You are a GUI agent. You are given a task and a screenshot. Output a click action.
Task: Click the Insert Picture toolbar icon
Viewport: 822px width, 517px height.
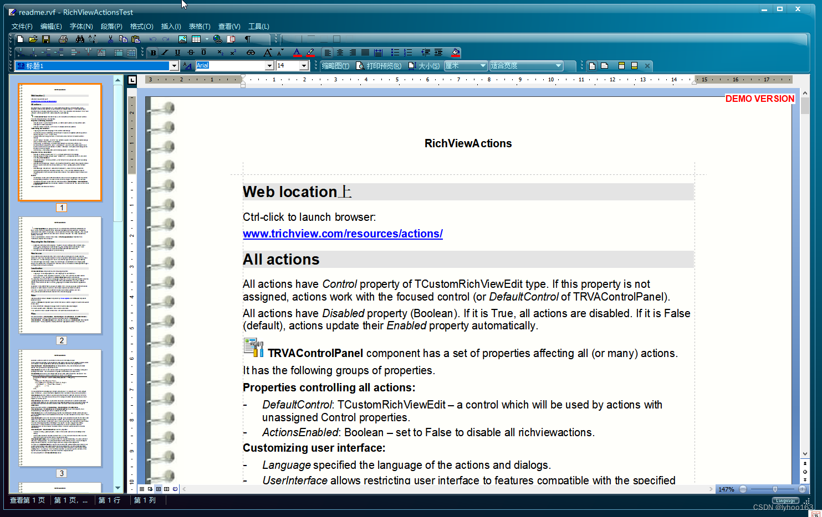[x=182, y=39]
